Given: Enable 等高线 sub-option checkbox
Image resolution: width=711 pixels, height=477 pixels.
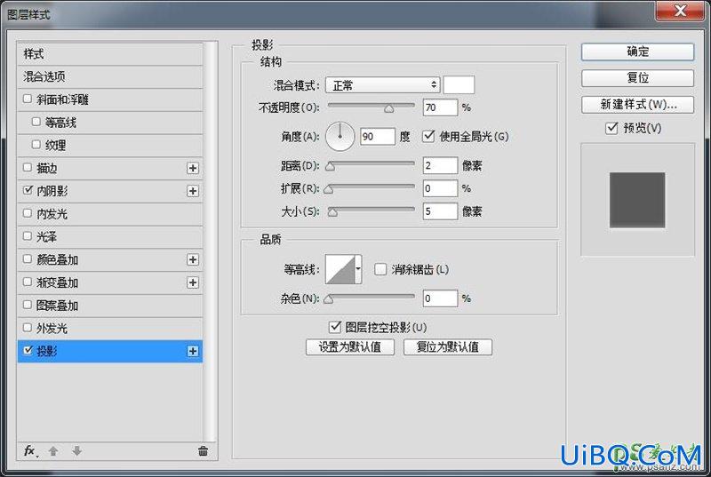Looking at the screenshot, I should pyautogui.click(x=36, y=122).
